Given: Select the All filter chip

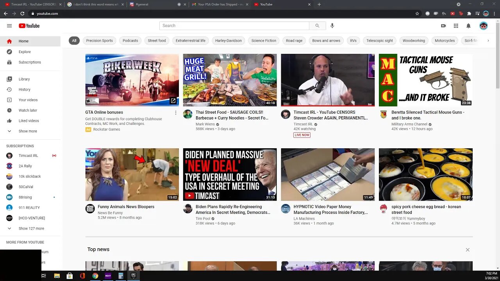Looking at the screenshot, I should tap(74, 41).
